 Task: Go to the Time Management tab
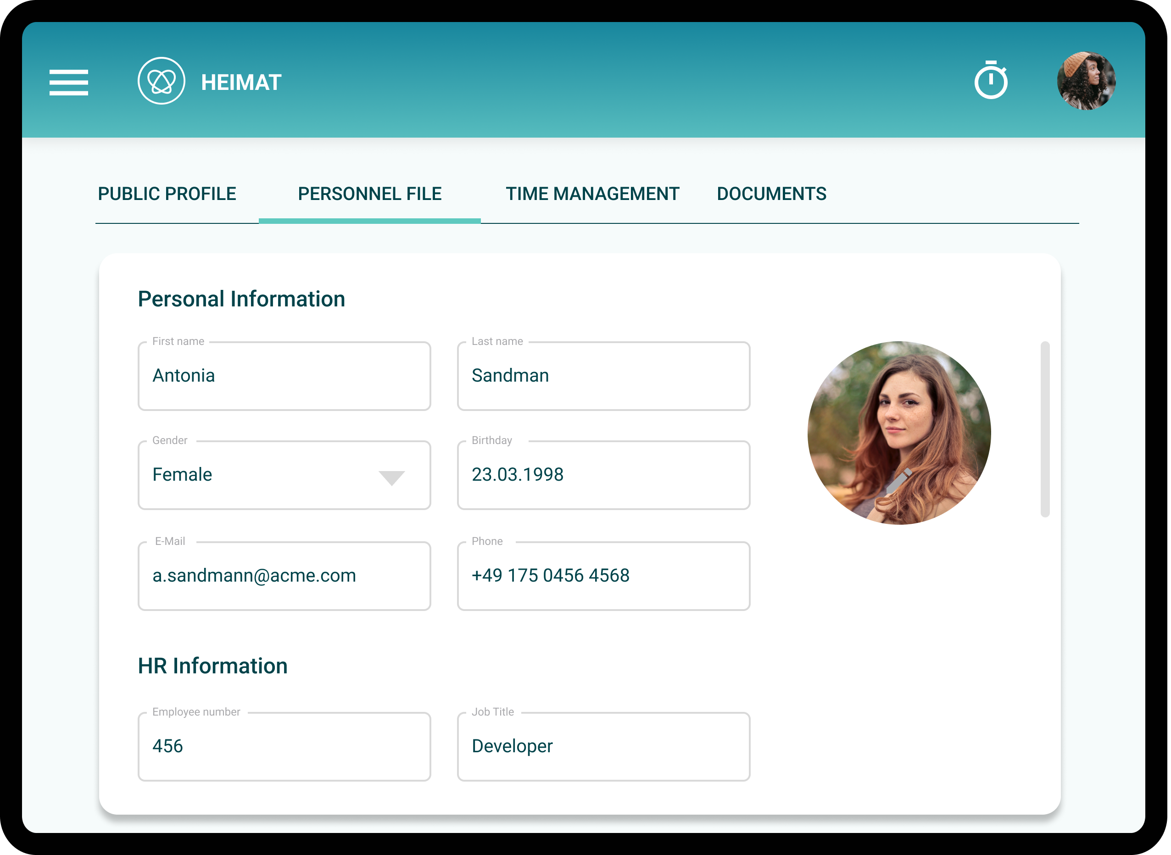[x=594, y=194]
